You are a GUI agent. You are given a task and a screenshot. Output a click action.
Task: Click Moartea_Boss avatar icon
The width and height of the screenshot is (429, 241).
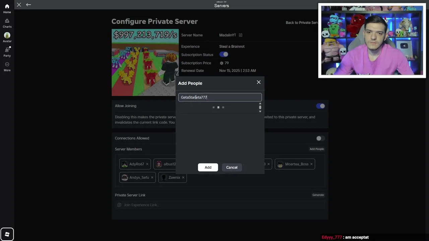pos(280,164)
